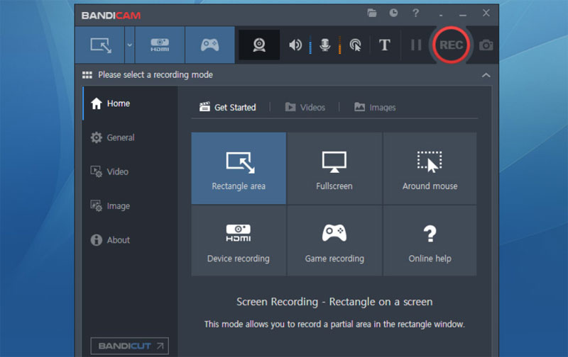Toggle the speaker sound icon

[295, 45]
